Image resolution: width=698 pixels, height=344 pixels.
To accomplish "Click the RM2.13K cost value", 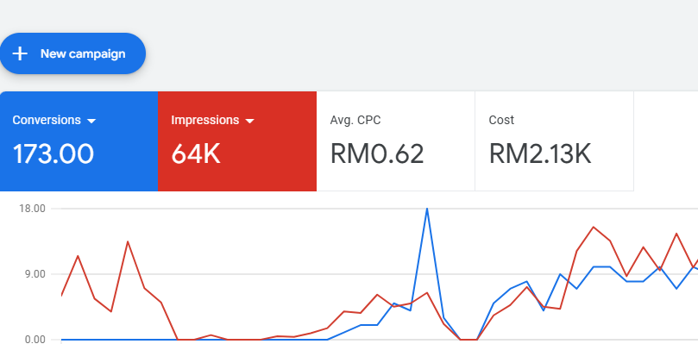I will [540, 154].
